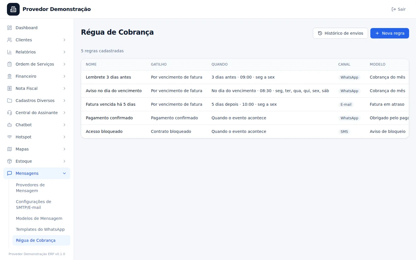Expand the Hotspot submenu chevron
This screenshot has width=416, height=260.
[64, 137]
